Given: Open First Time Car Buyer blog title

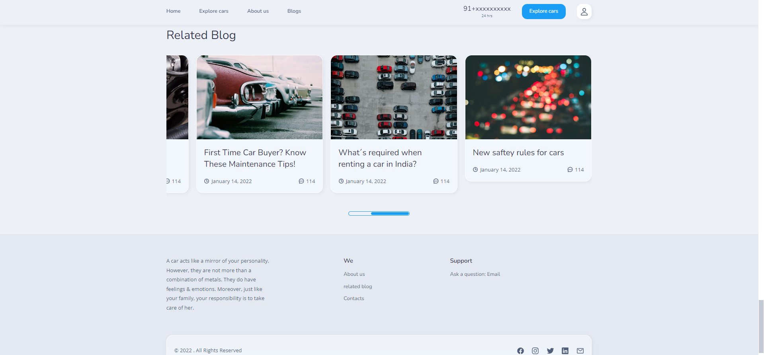Looking at the screenshot, I should point(255,158).
